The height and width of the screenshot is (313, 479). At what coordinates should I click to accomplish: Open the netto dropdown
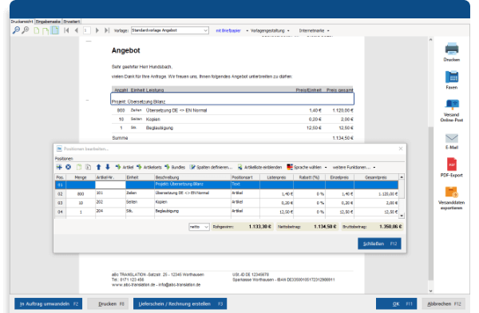point(199,227)
